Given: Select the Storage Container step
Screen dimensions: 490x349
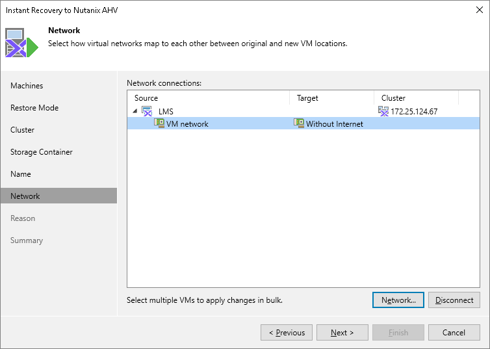Looking at the screenshot, I should [42, 152].
